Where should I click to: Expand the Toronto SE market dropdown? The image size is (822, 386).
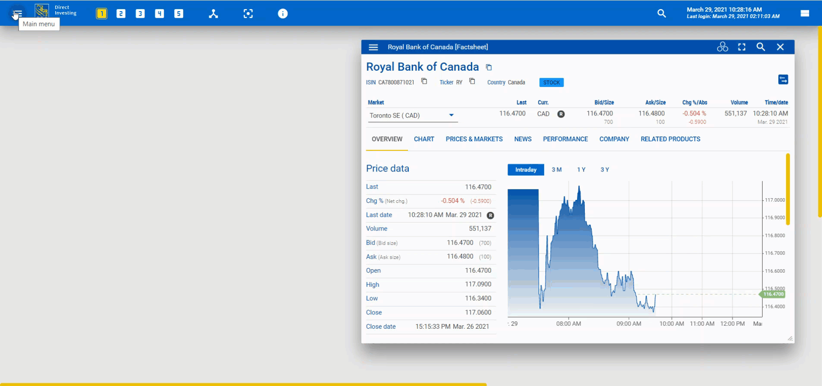[x=451, y=115]
